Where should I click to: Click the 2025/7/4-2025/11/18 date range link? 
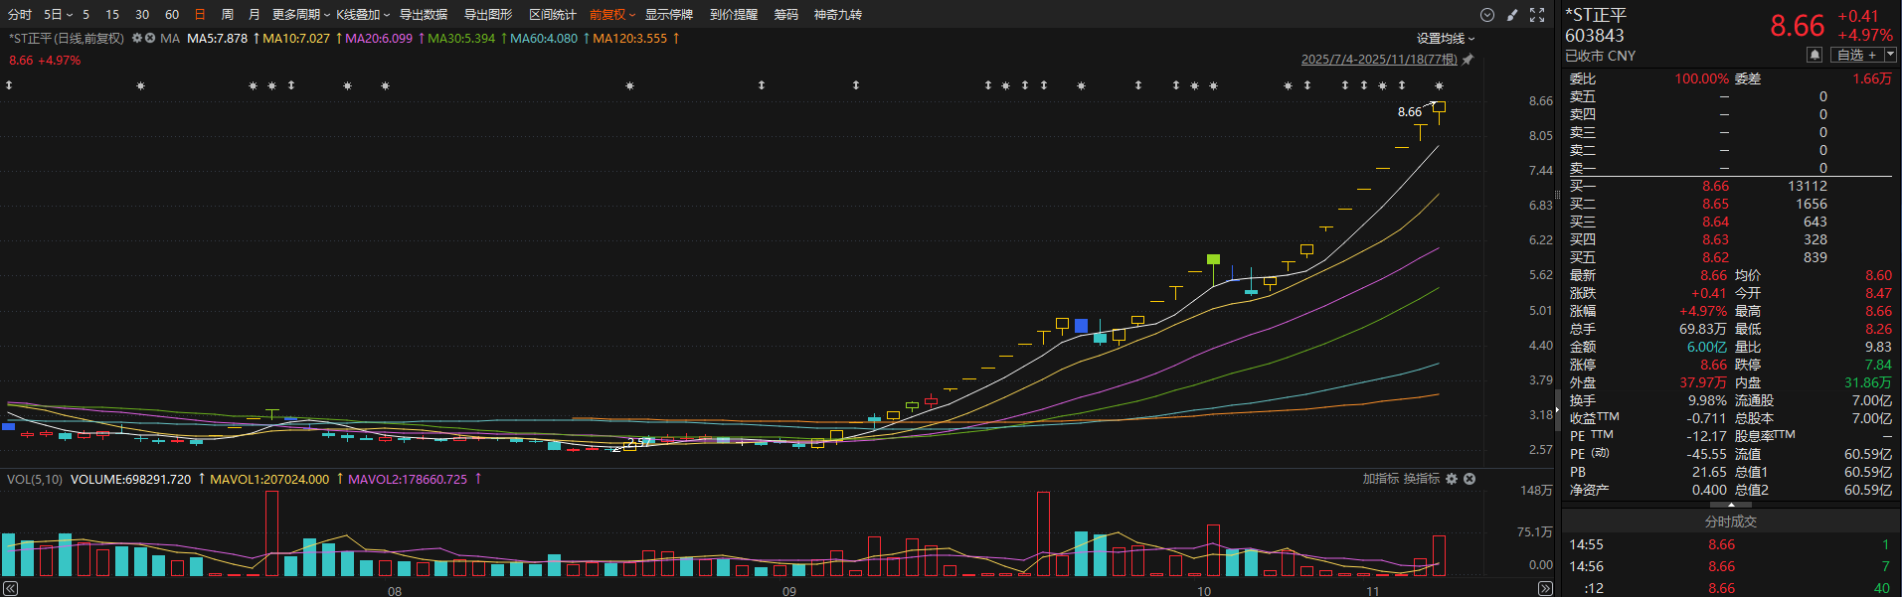click(1378, 60)
